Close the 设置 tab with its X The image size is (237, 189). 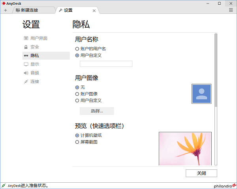pyautogui.click(x=94, y=11)
